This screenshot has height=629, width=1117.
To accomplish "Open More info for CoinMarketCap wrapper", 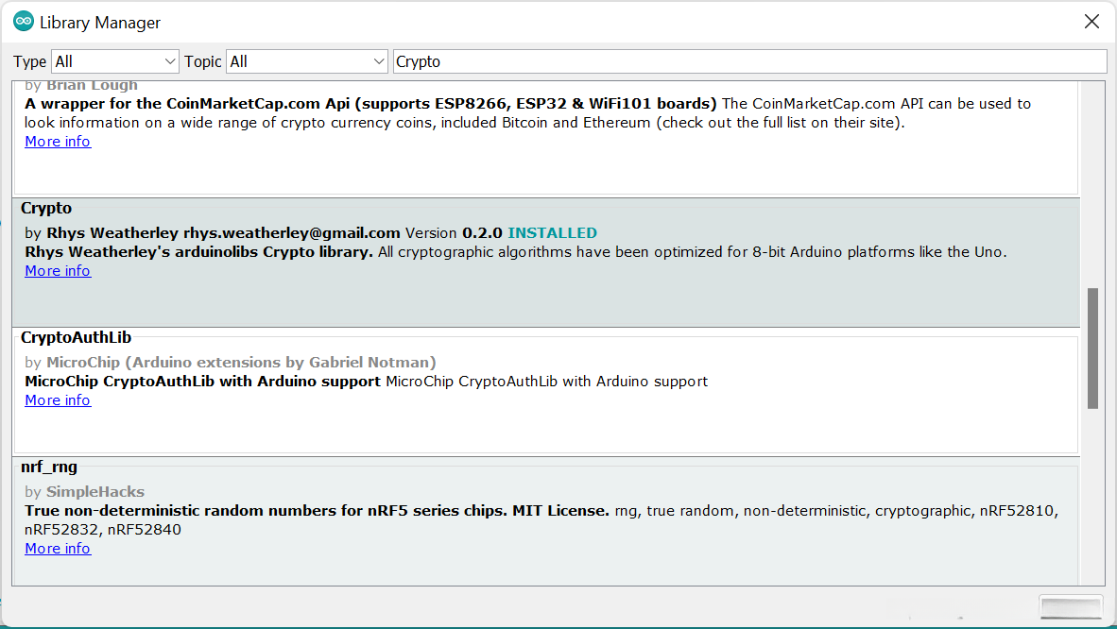I will click(x=58, y=142).
